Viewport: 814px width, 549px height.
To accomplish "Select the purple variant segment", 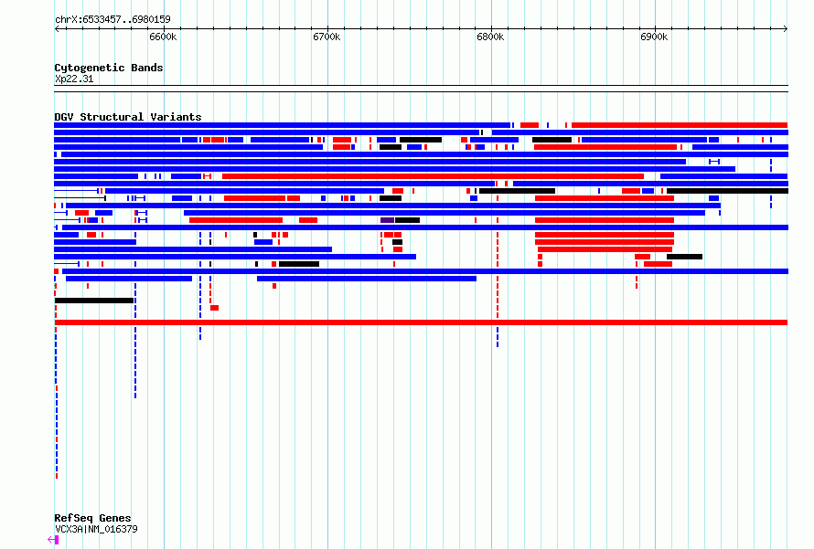I will 387,220.
